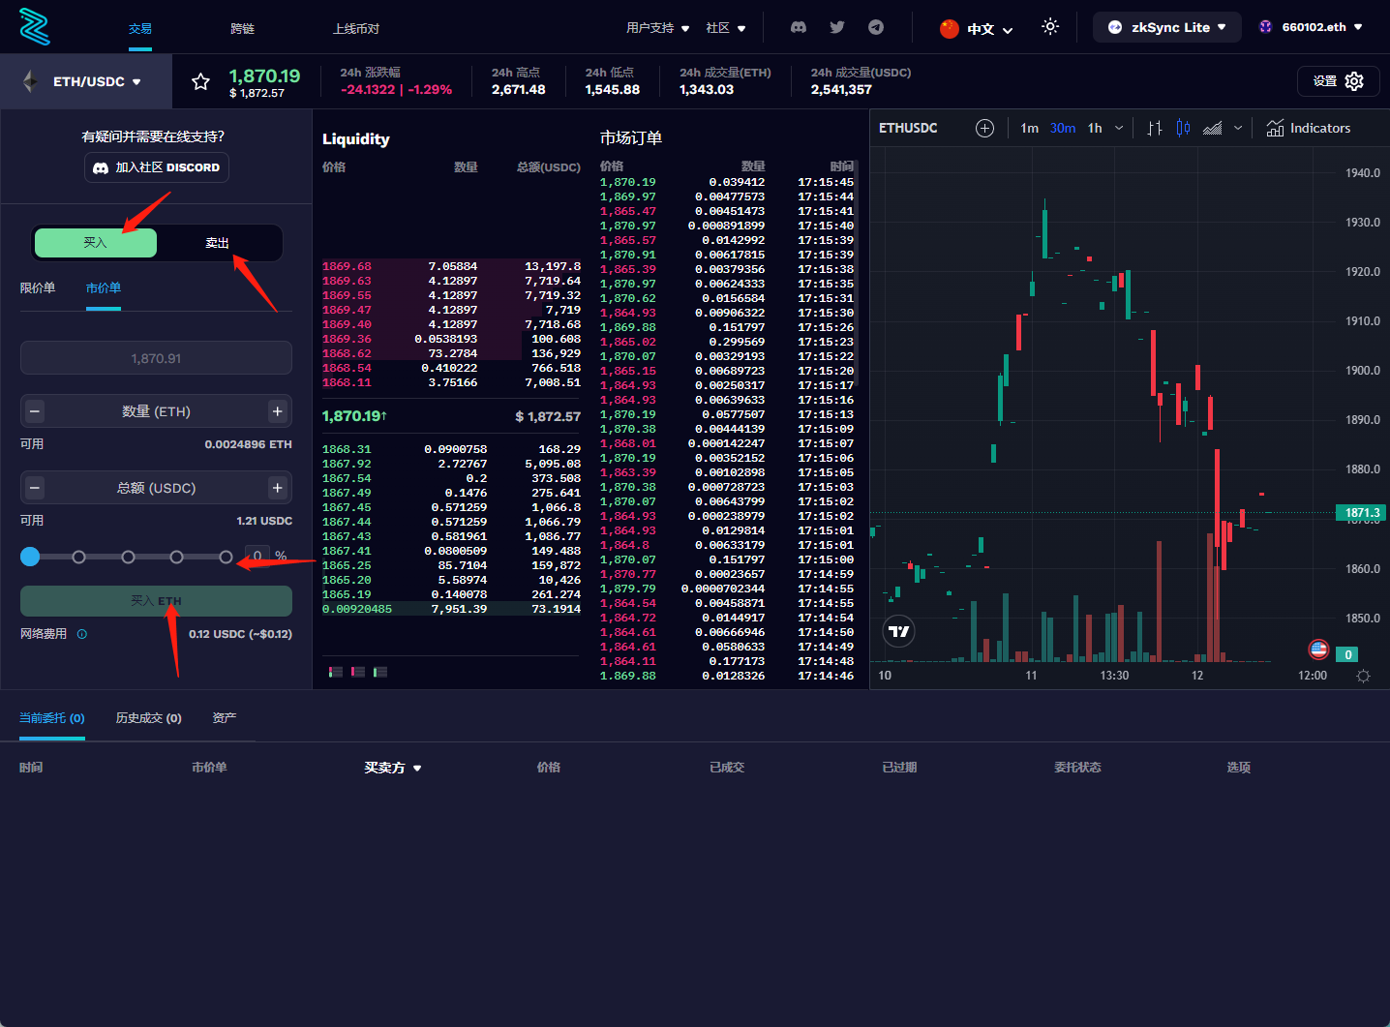The image size is (1390, 1027).
Task: Toggle light/dark theme sun icon
Action: [1050, 27]
